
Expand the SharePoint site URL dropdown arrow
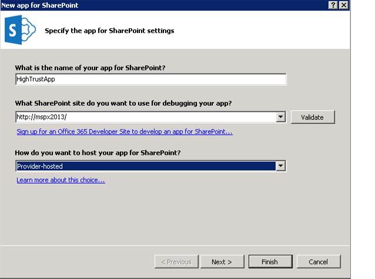(x=281, y=117)
